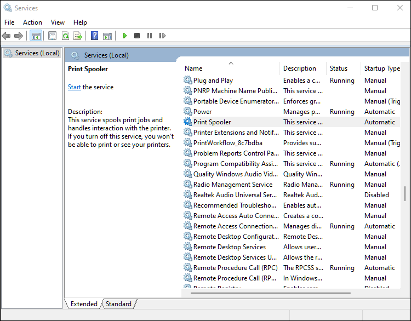Click the Refresh toolbar icon
411x321 pixels.
(x=65, y=36)
